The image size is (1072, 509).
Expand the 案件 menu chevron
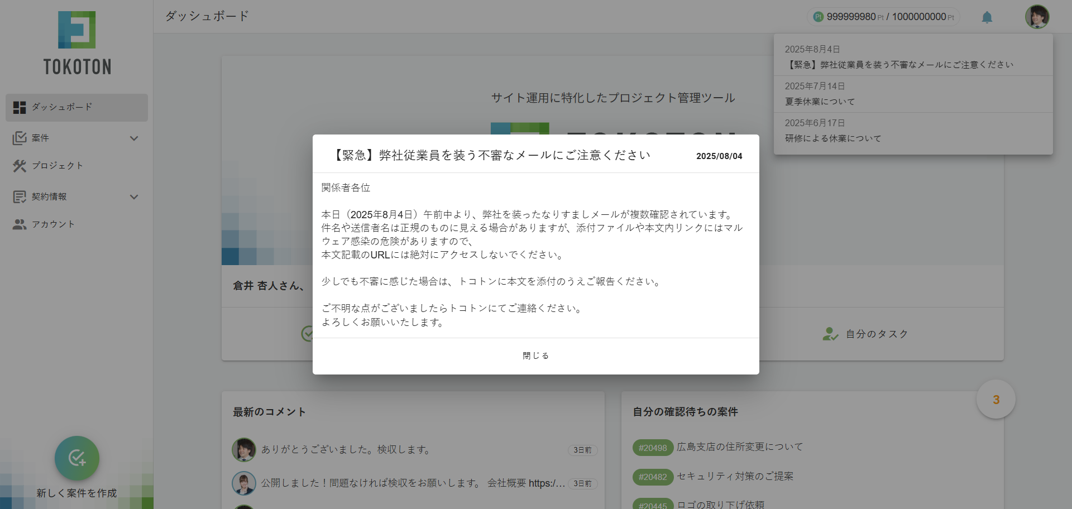134,138
